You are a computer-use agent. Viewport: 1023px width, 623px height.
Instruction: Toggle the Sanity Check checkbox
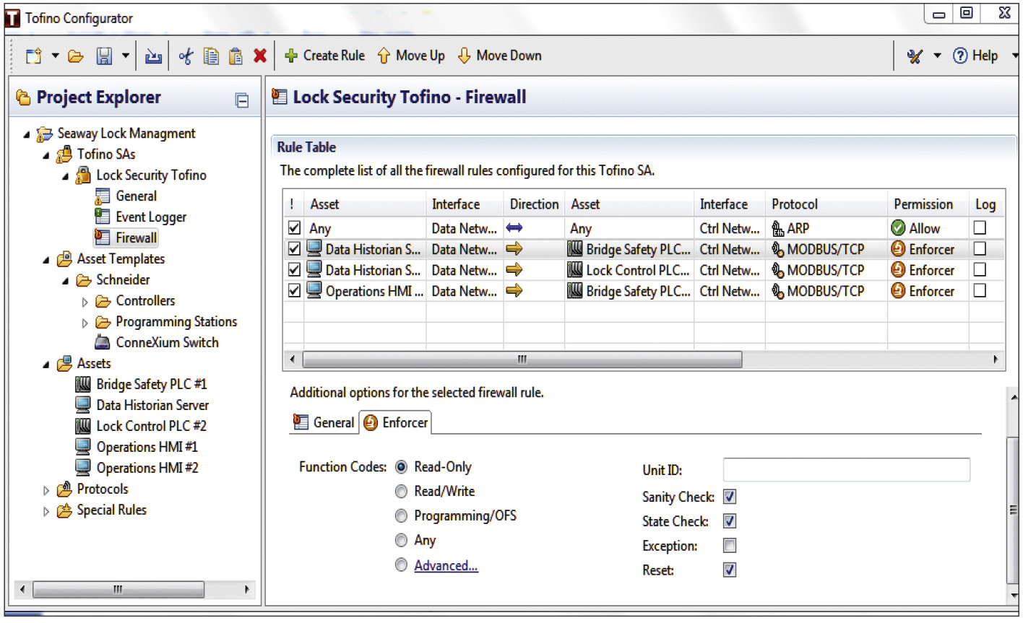pyautogui.click(x=730, y=497)
